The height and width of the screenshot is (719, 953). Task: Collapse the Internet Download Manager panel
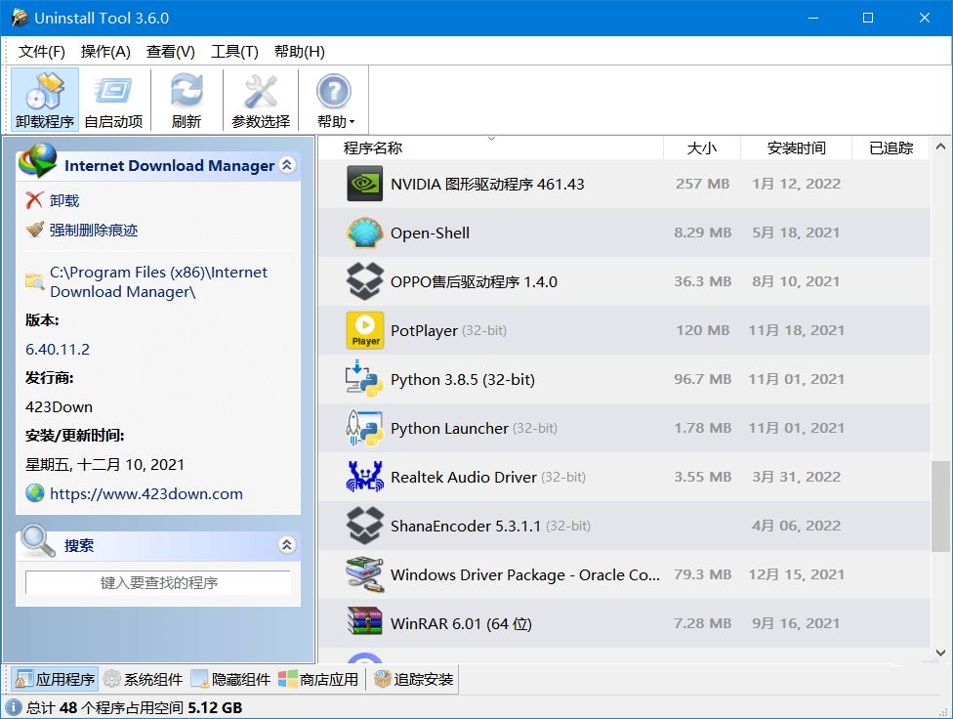tap(287, 165)
